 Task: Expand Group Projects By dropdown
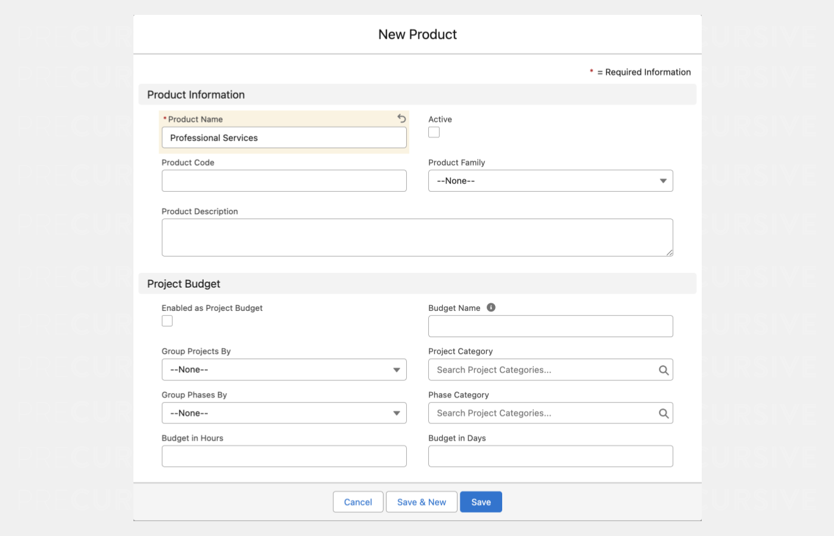click(x=284, y=370)
